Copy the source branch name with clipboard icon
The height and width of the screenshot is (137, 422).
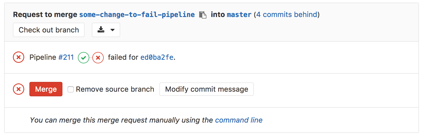coord(203,15)
